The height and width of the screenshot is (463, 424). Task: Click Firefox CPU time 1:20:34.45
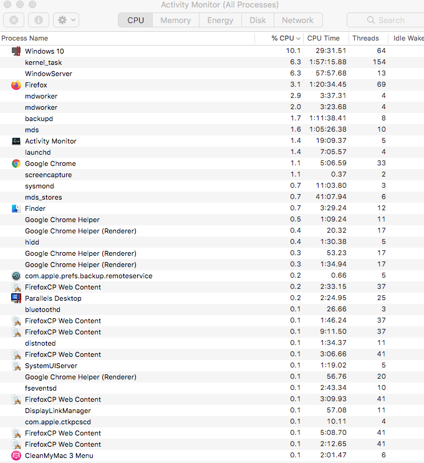[x=328, y=84]
